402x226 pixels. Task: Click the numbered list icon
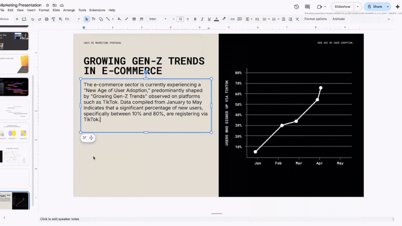[274, 19]
